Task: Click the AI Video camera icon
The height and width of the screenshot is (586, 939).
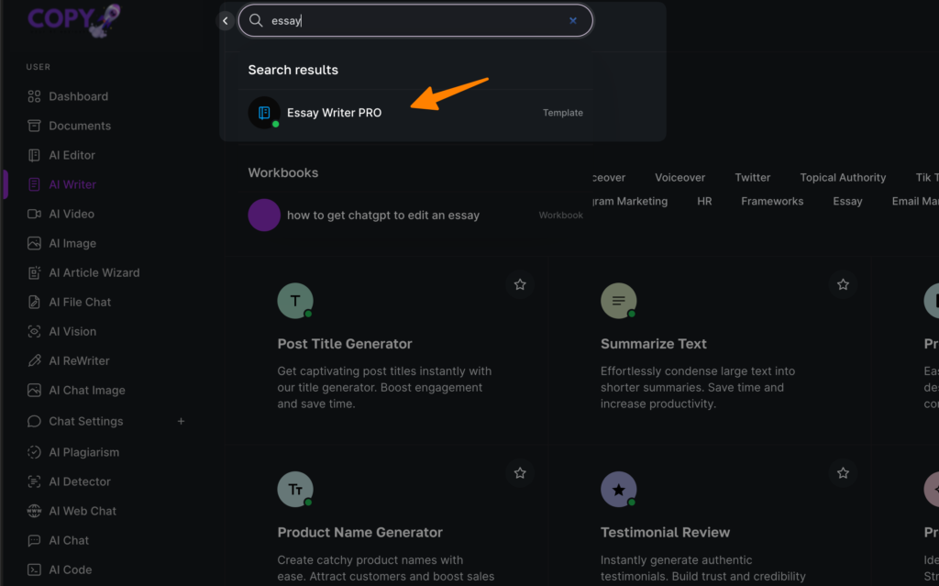Action: 34,214
